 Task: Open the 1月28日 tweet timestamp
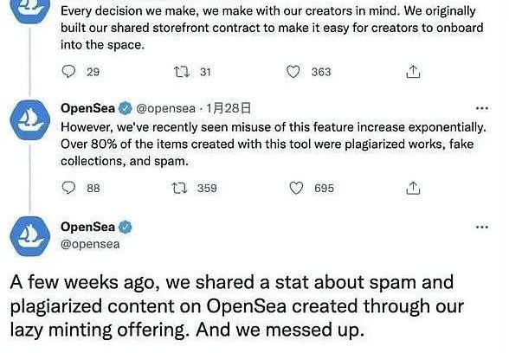click(x=229, y=108)
